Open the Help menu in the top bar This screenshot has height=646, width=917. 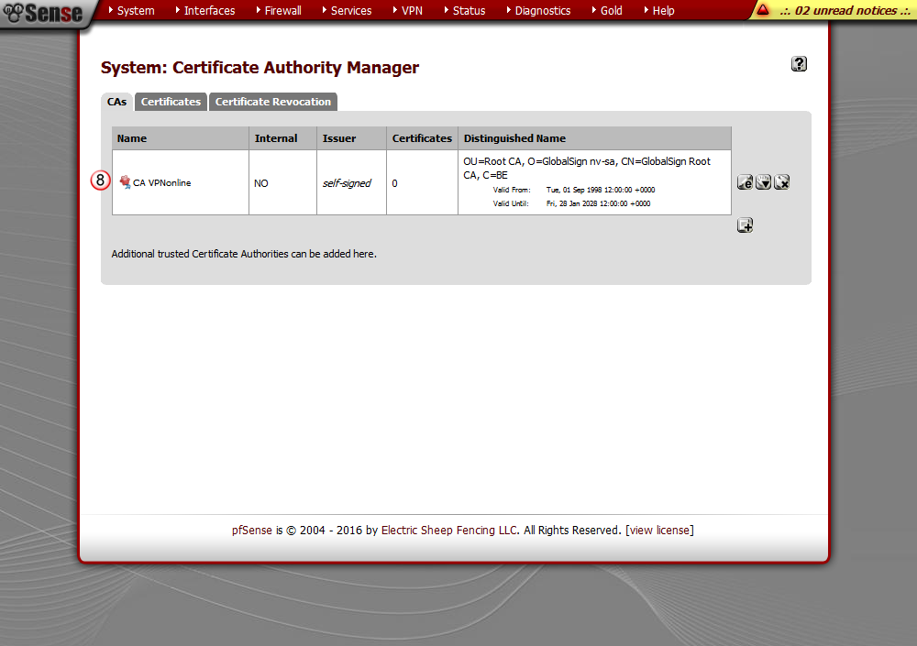coord(663,10)
